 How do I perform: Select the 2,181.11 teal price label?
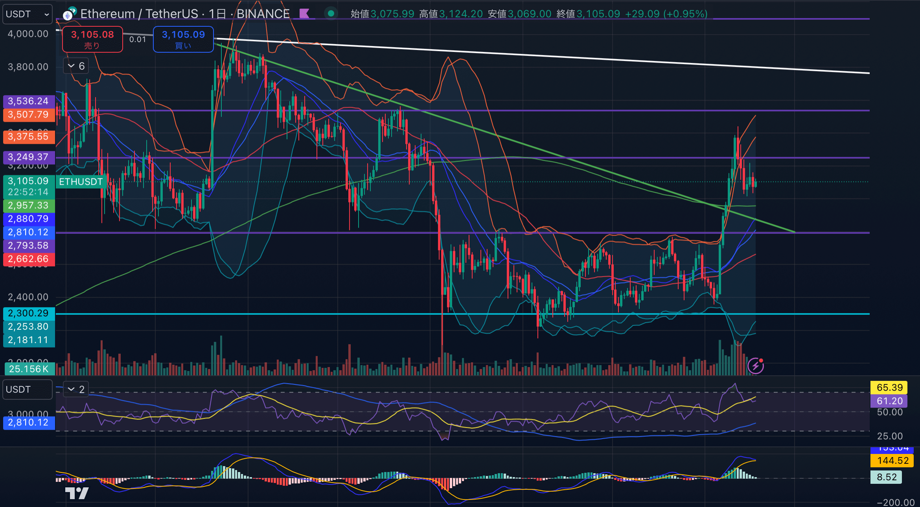[x=29, y=340]
